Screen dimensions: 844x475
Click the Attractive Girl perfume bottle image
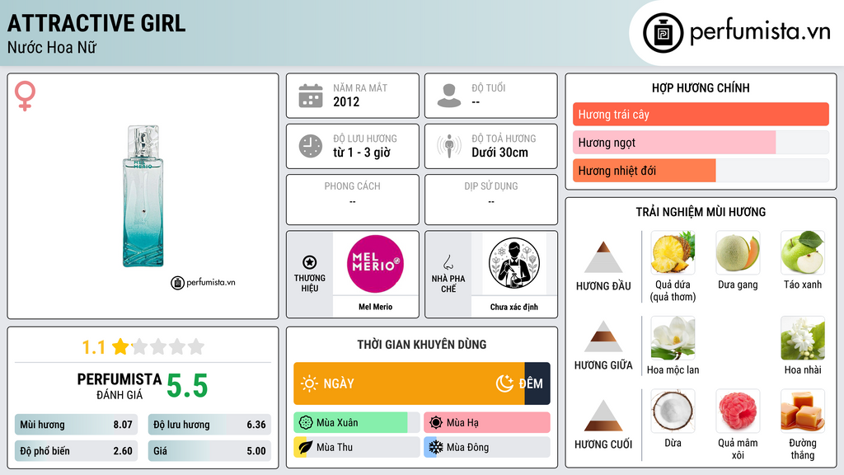click(x=143, y=196)
